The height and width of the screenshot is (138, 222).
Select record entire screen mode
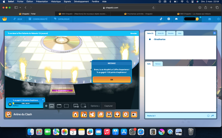pyautogui.click(x=76, y=106)
